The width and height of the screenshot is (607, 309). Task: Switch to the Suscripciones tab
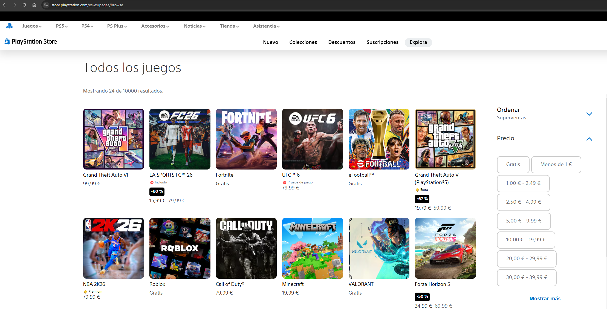click(383, 42)
